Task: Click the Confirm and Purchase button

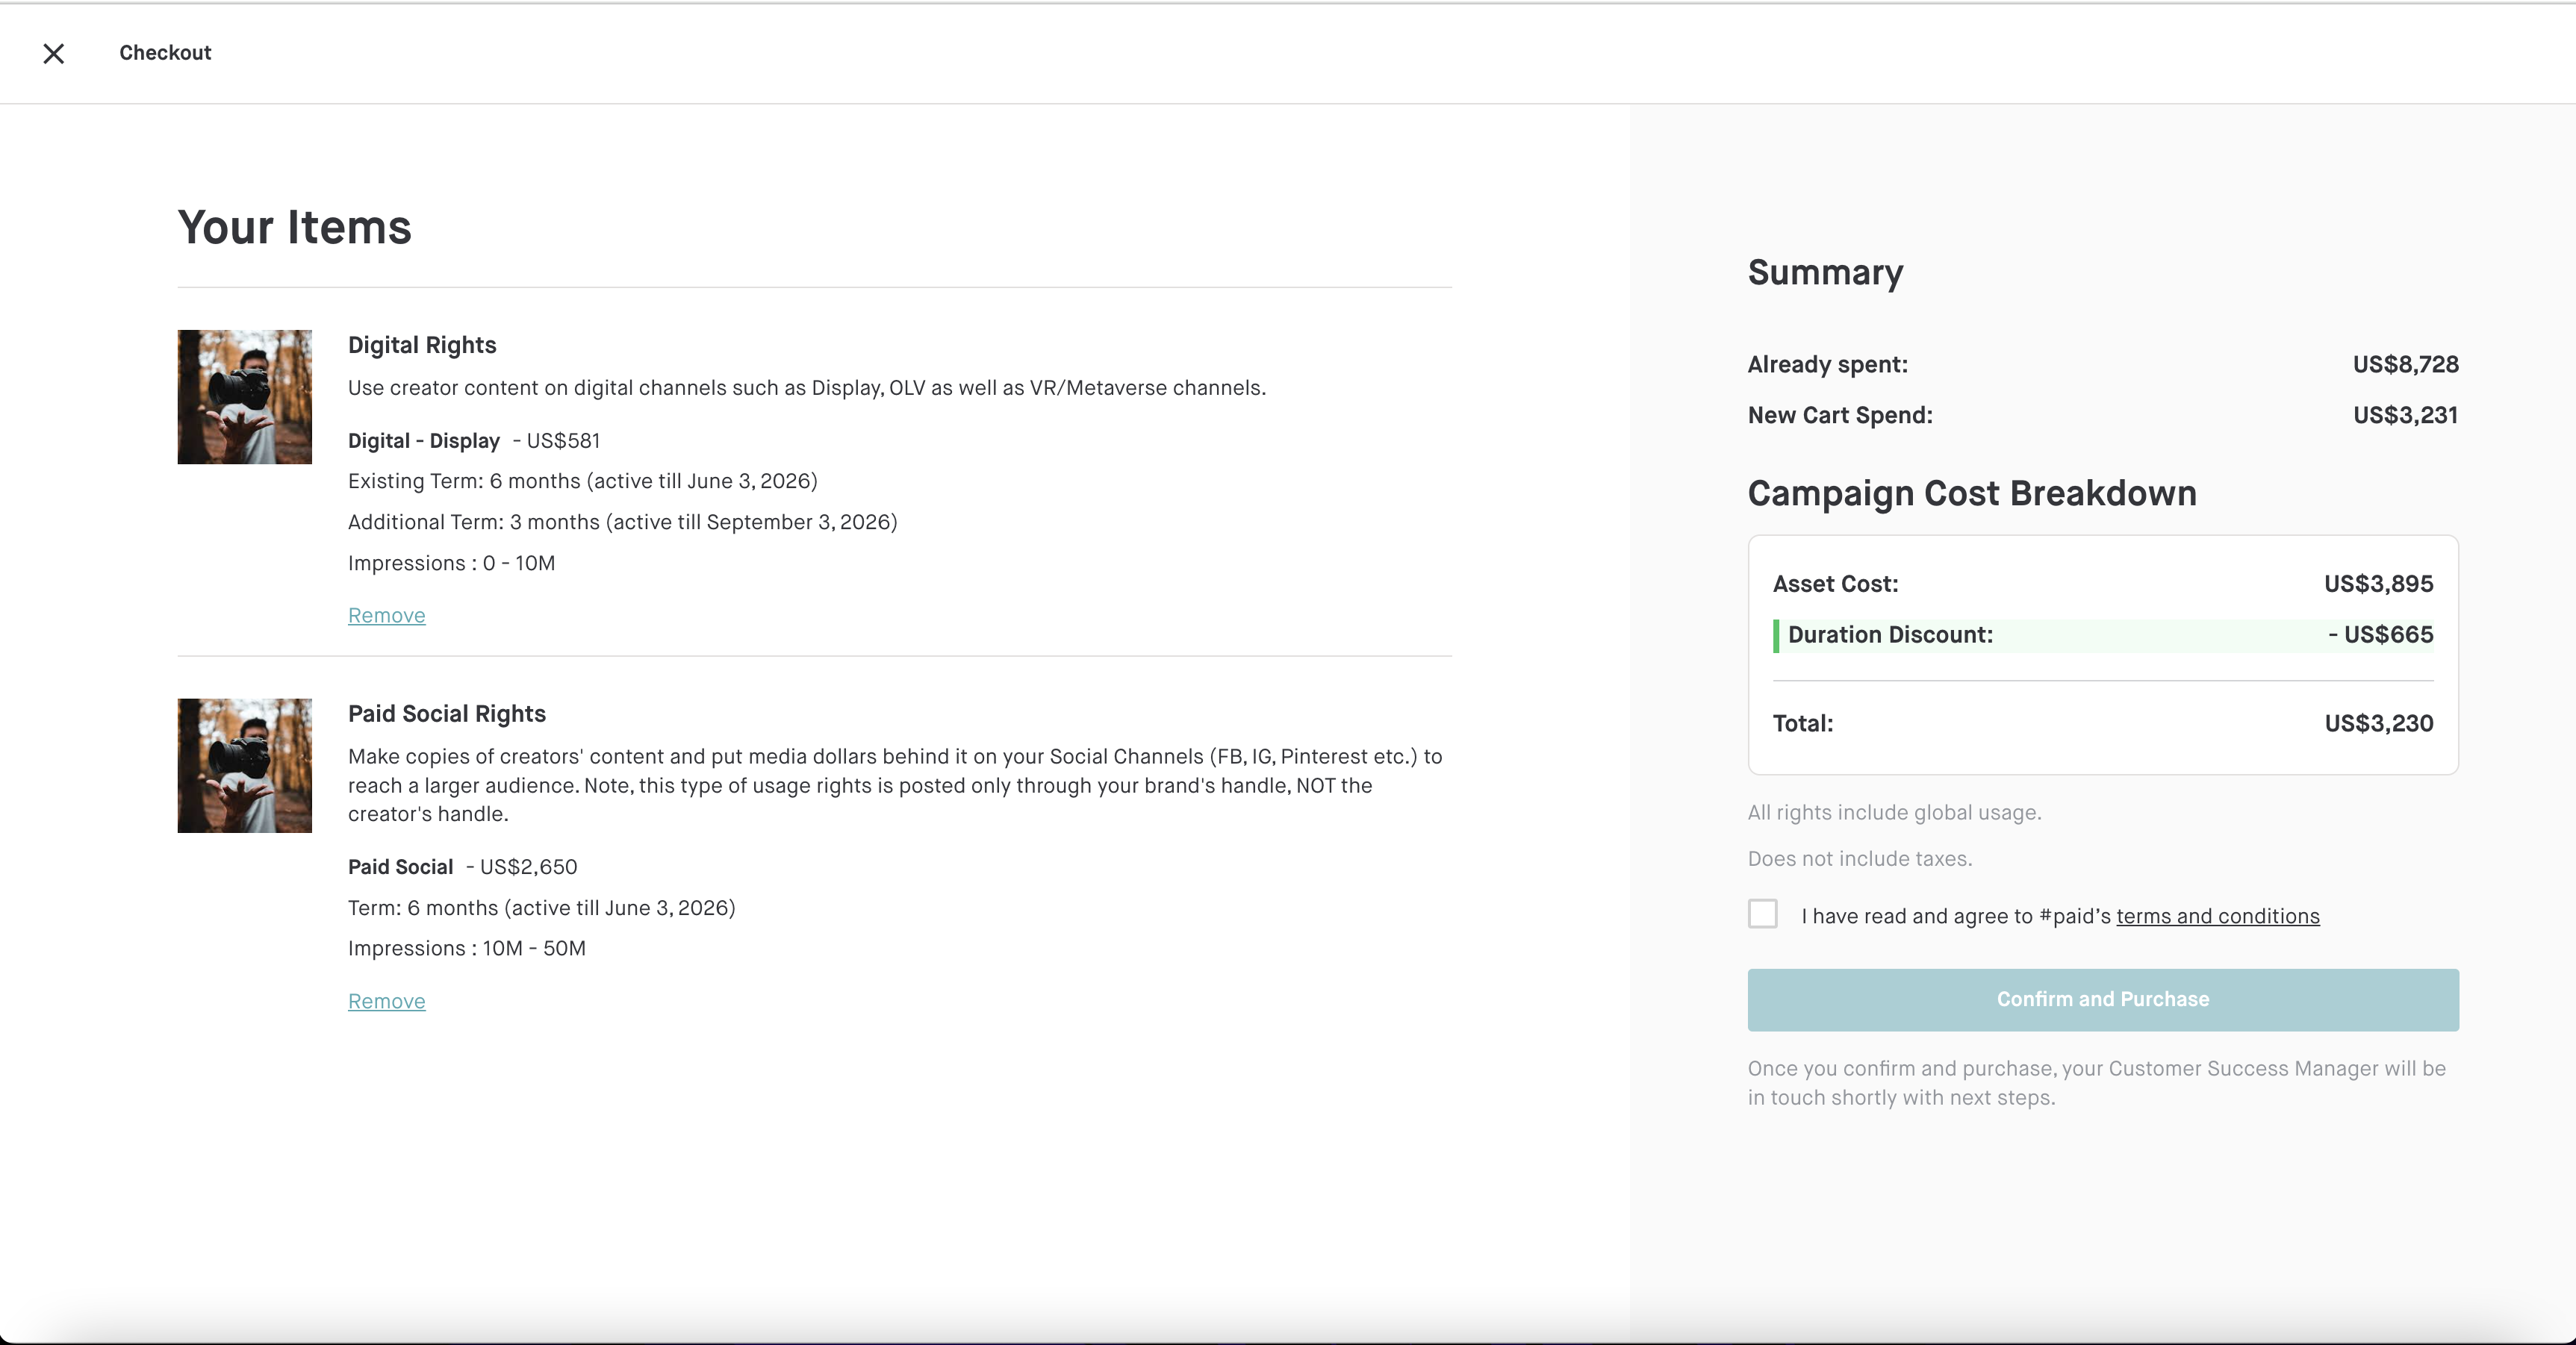Action: pos(2102,999)
